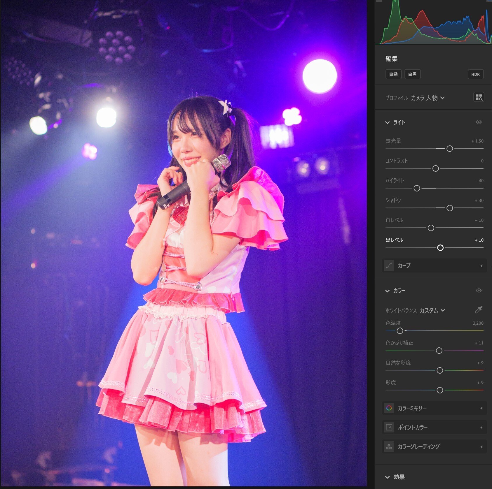This screenshot has height=489, width=492.
Task: Click the histogram graph
Action: pyautogui.click(x=433, y=22)
